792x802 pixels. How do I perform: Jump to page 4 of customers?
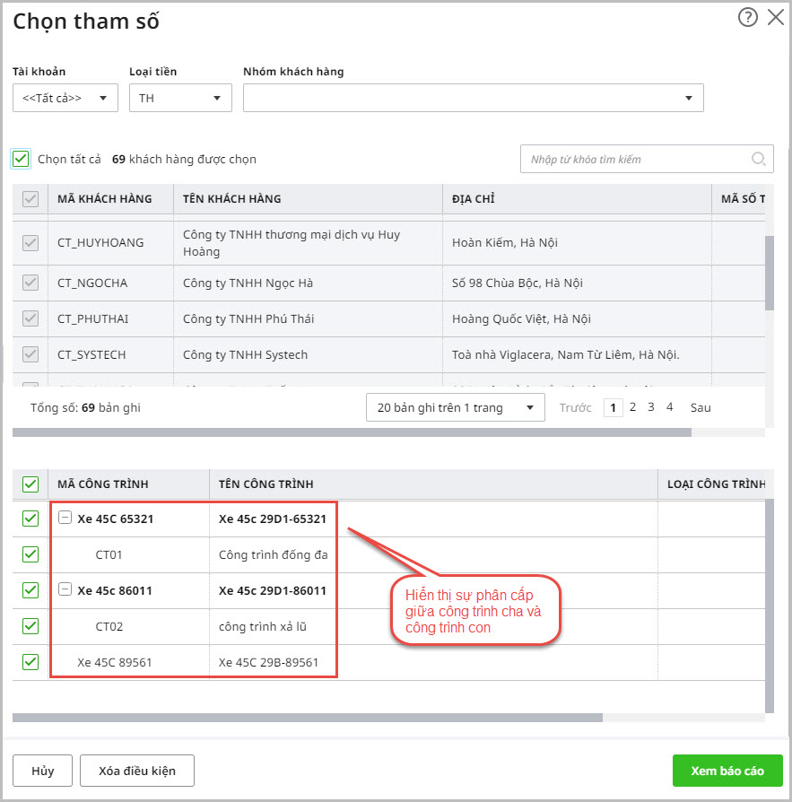(x=669, y=407)
